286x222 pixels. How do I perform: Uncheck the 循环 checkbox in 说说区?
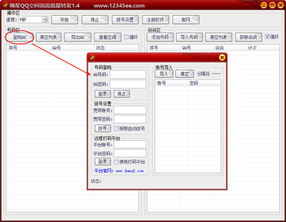[x=267, y=37]
